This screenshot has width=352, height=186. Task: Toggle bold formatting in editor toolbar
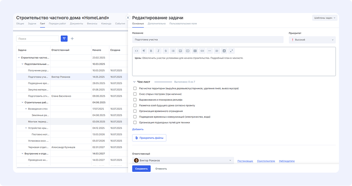click(151, 51)
